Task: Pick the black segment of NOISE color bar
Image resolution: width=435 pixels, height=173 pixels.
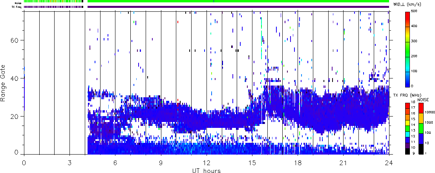Action: tap(421, 149)
